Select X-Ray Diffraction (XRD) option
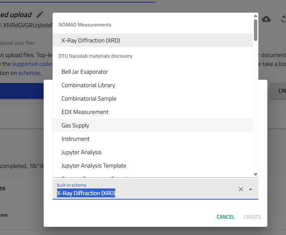286x235 pixels. point(153,40)
